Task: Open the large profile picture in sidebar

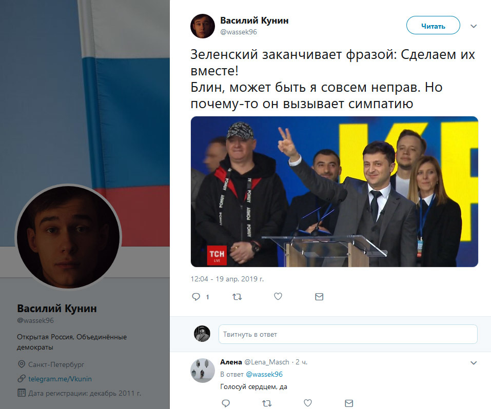Action: [68, 236]
